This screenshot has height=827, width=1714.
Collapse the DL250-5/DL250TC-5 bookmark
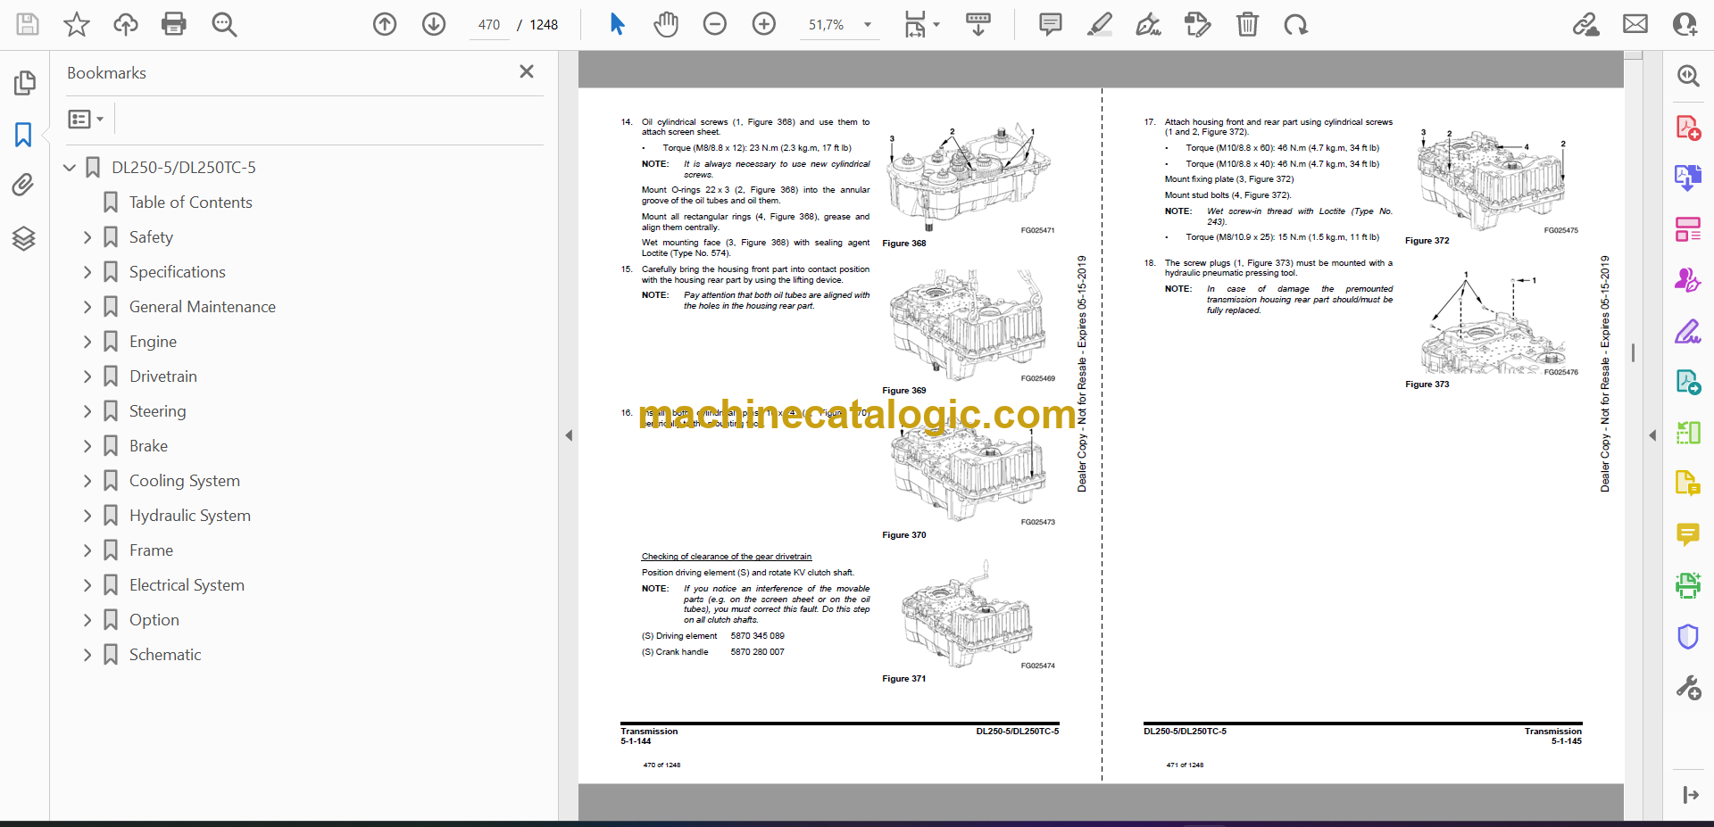pos(70,167)
